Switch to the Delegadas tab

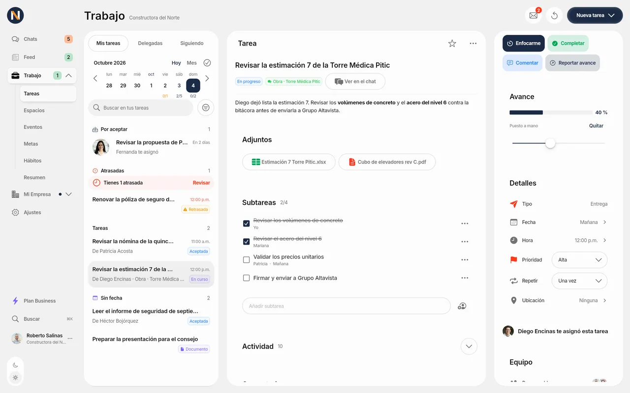coord(150,43)
